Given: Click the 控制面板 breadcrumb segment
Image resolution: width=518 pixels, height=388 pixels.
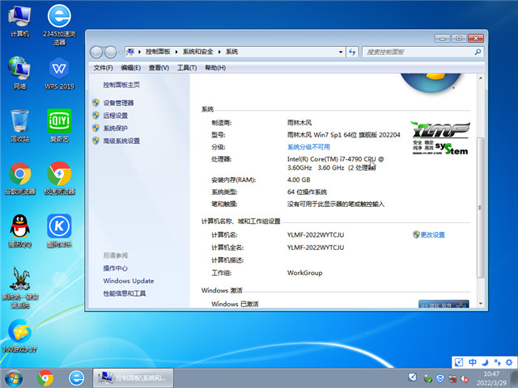Looking at the screenshot, I should 158,52.
